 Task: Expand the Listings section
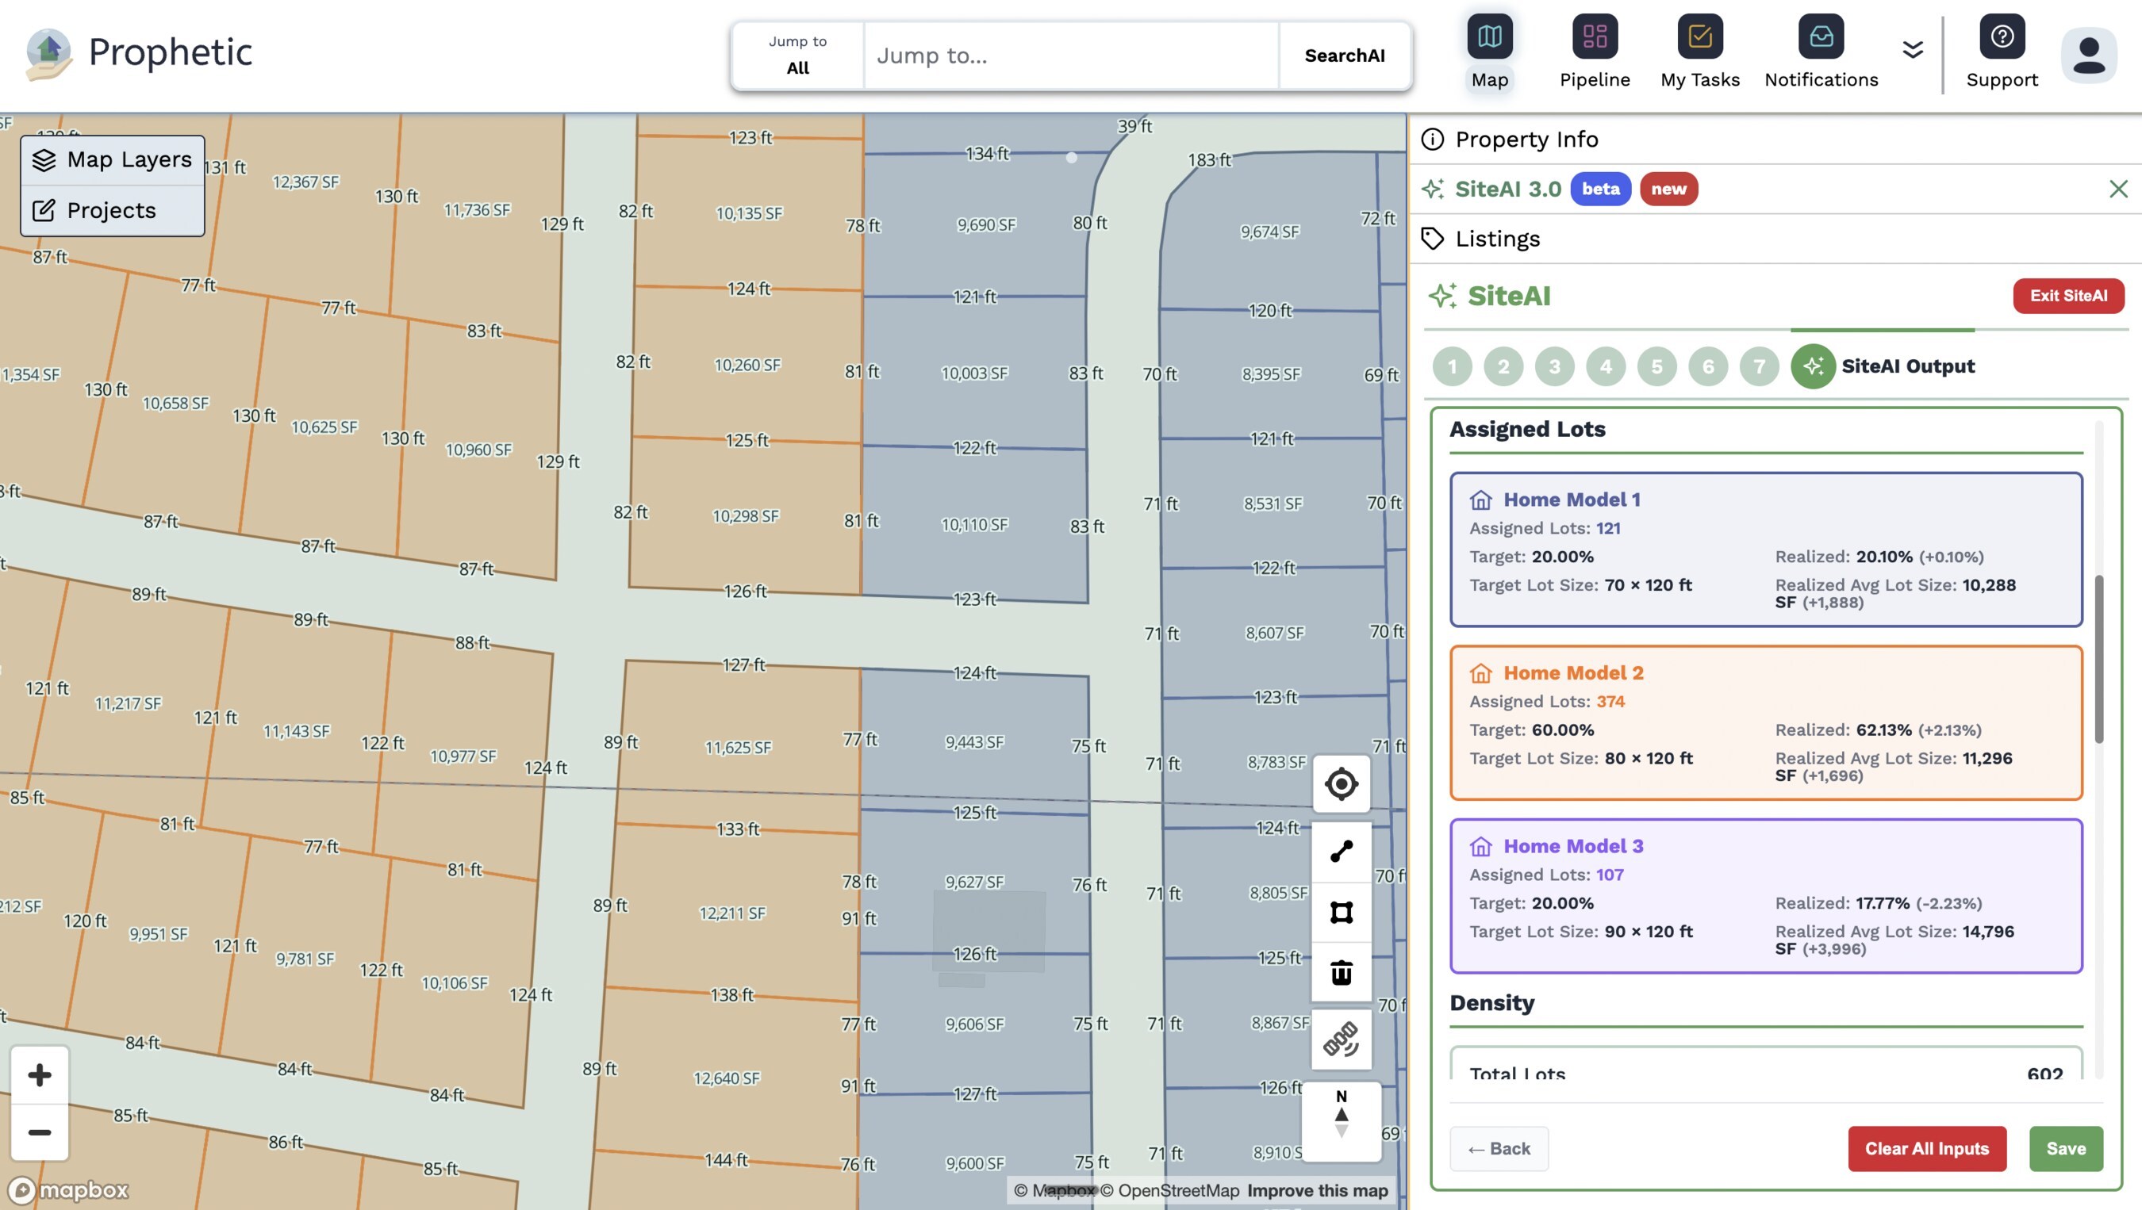(1775, 239)
